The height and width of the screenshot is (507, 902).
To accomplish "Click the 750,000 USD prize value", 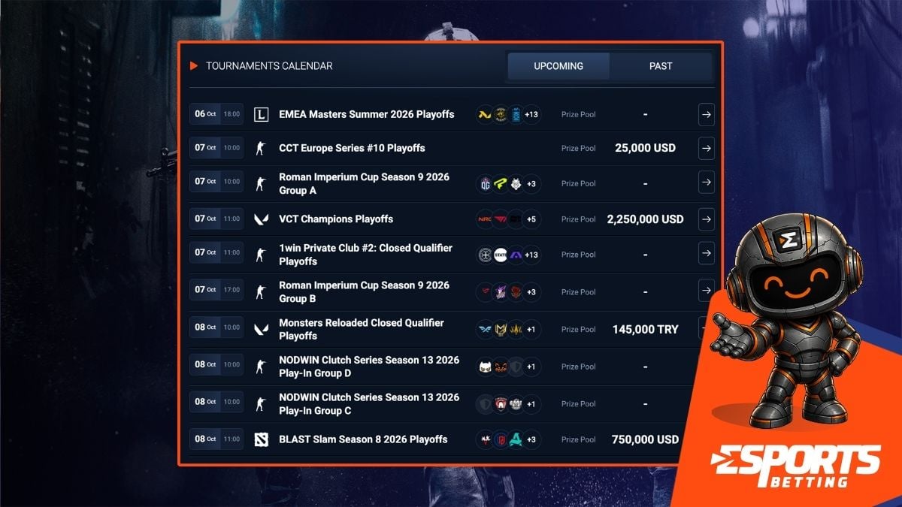I will [x=645, y=439].
